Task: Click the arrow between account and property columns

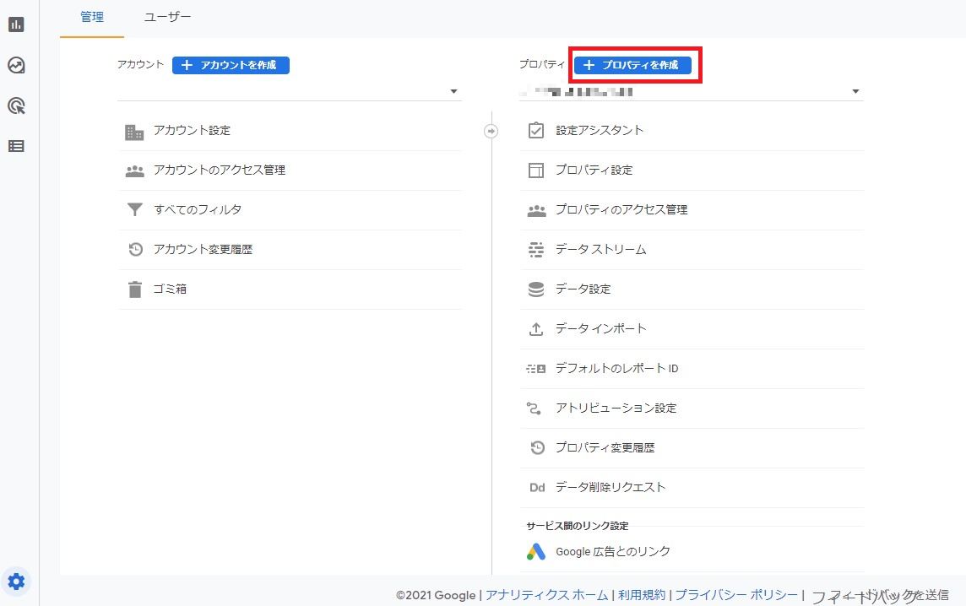Action: click(491, 131)
